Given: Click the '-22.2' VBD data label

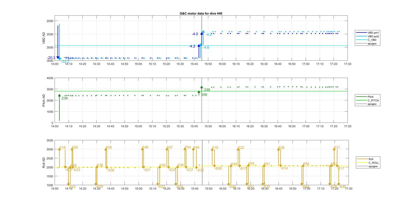Looking at the screenshot, I should point(65,61).
